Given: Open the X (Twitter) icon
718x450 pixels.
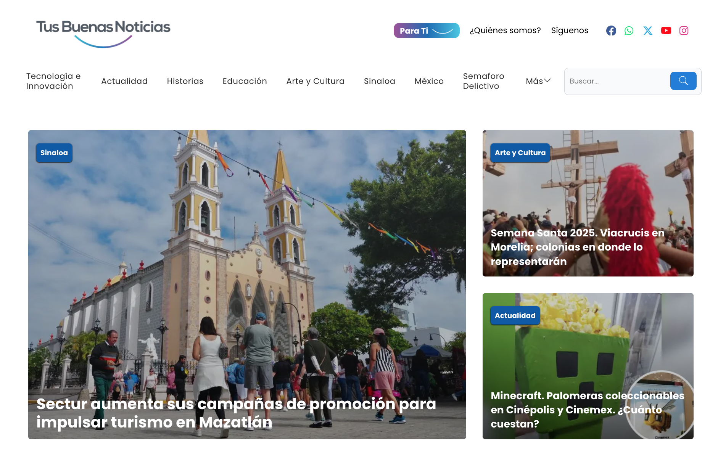Looking at the screenshot, I should (647, 31).
